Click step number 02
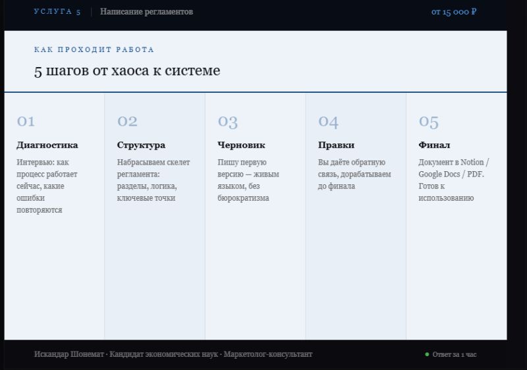 point(127,121)
